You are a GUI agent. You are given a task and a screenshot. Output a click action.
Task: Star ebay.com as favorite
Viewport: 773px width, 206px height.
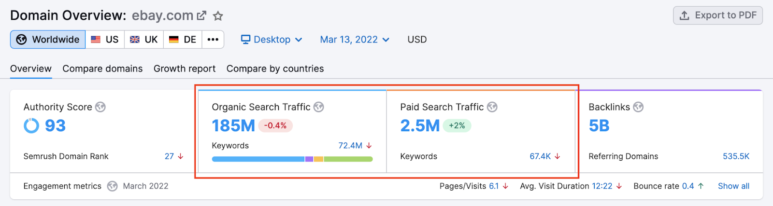(x=218, y=16)
